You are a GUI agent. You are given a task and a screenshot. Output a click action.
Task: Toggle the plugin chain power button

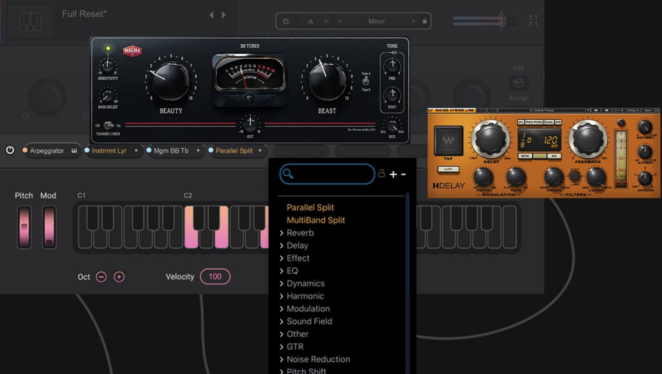(x=10, y=150)
